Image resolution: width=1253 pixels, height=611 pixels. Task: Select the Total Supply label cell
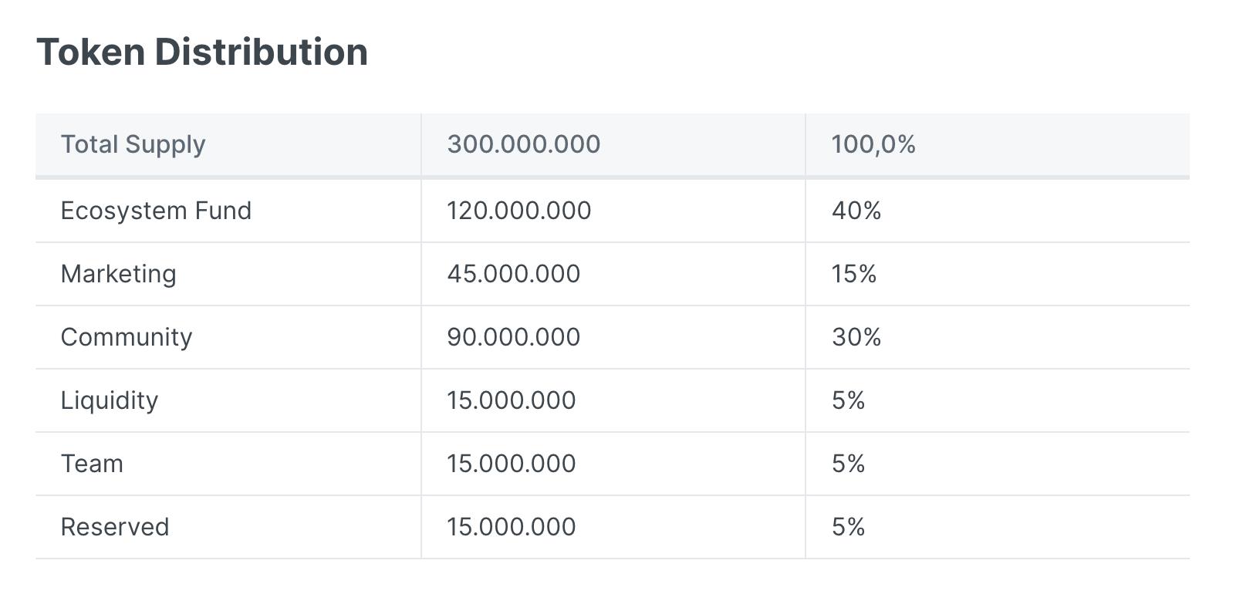(x=133, y=144)
